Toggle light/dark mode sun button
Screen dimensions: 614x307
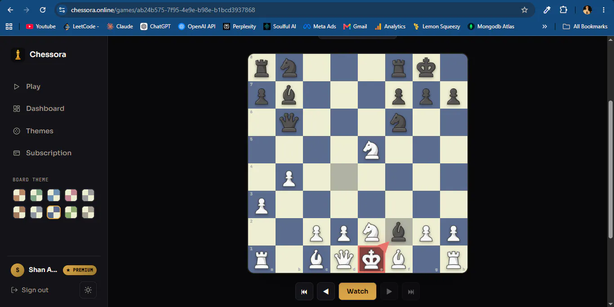tap(88, 290)
